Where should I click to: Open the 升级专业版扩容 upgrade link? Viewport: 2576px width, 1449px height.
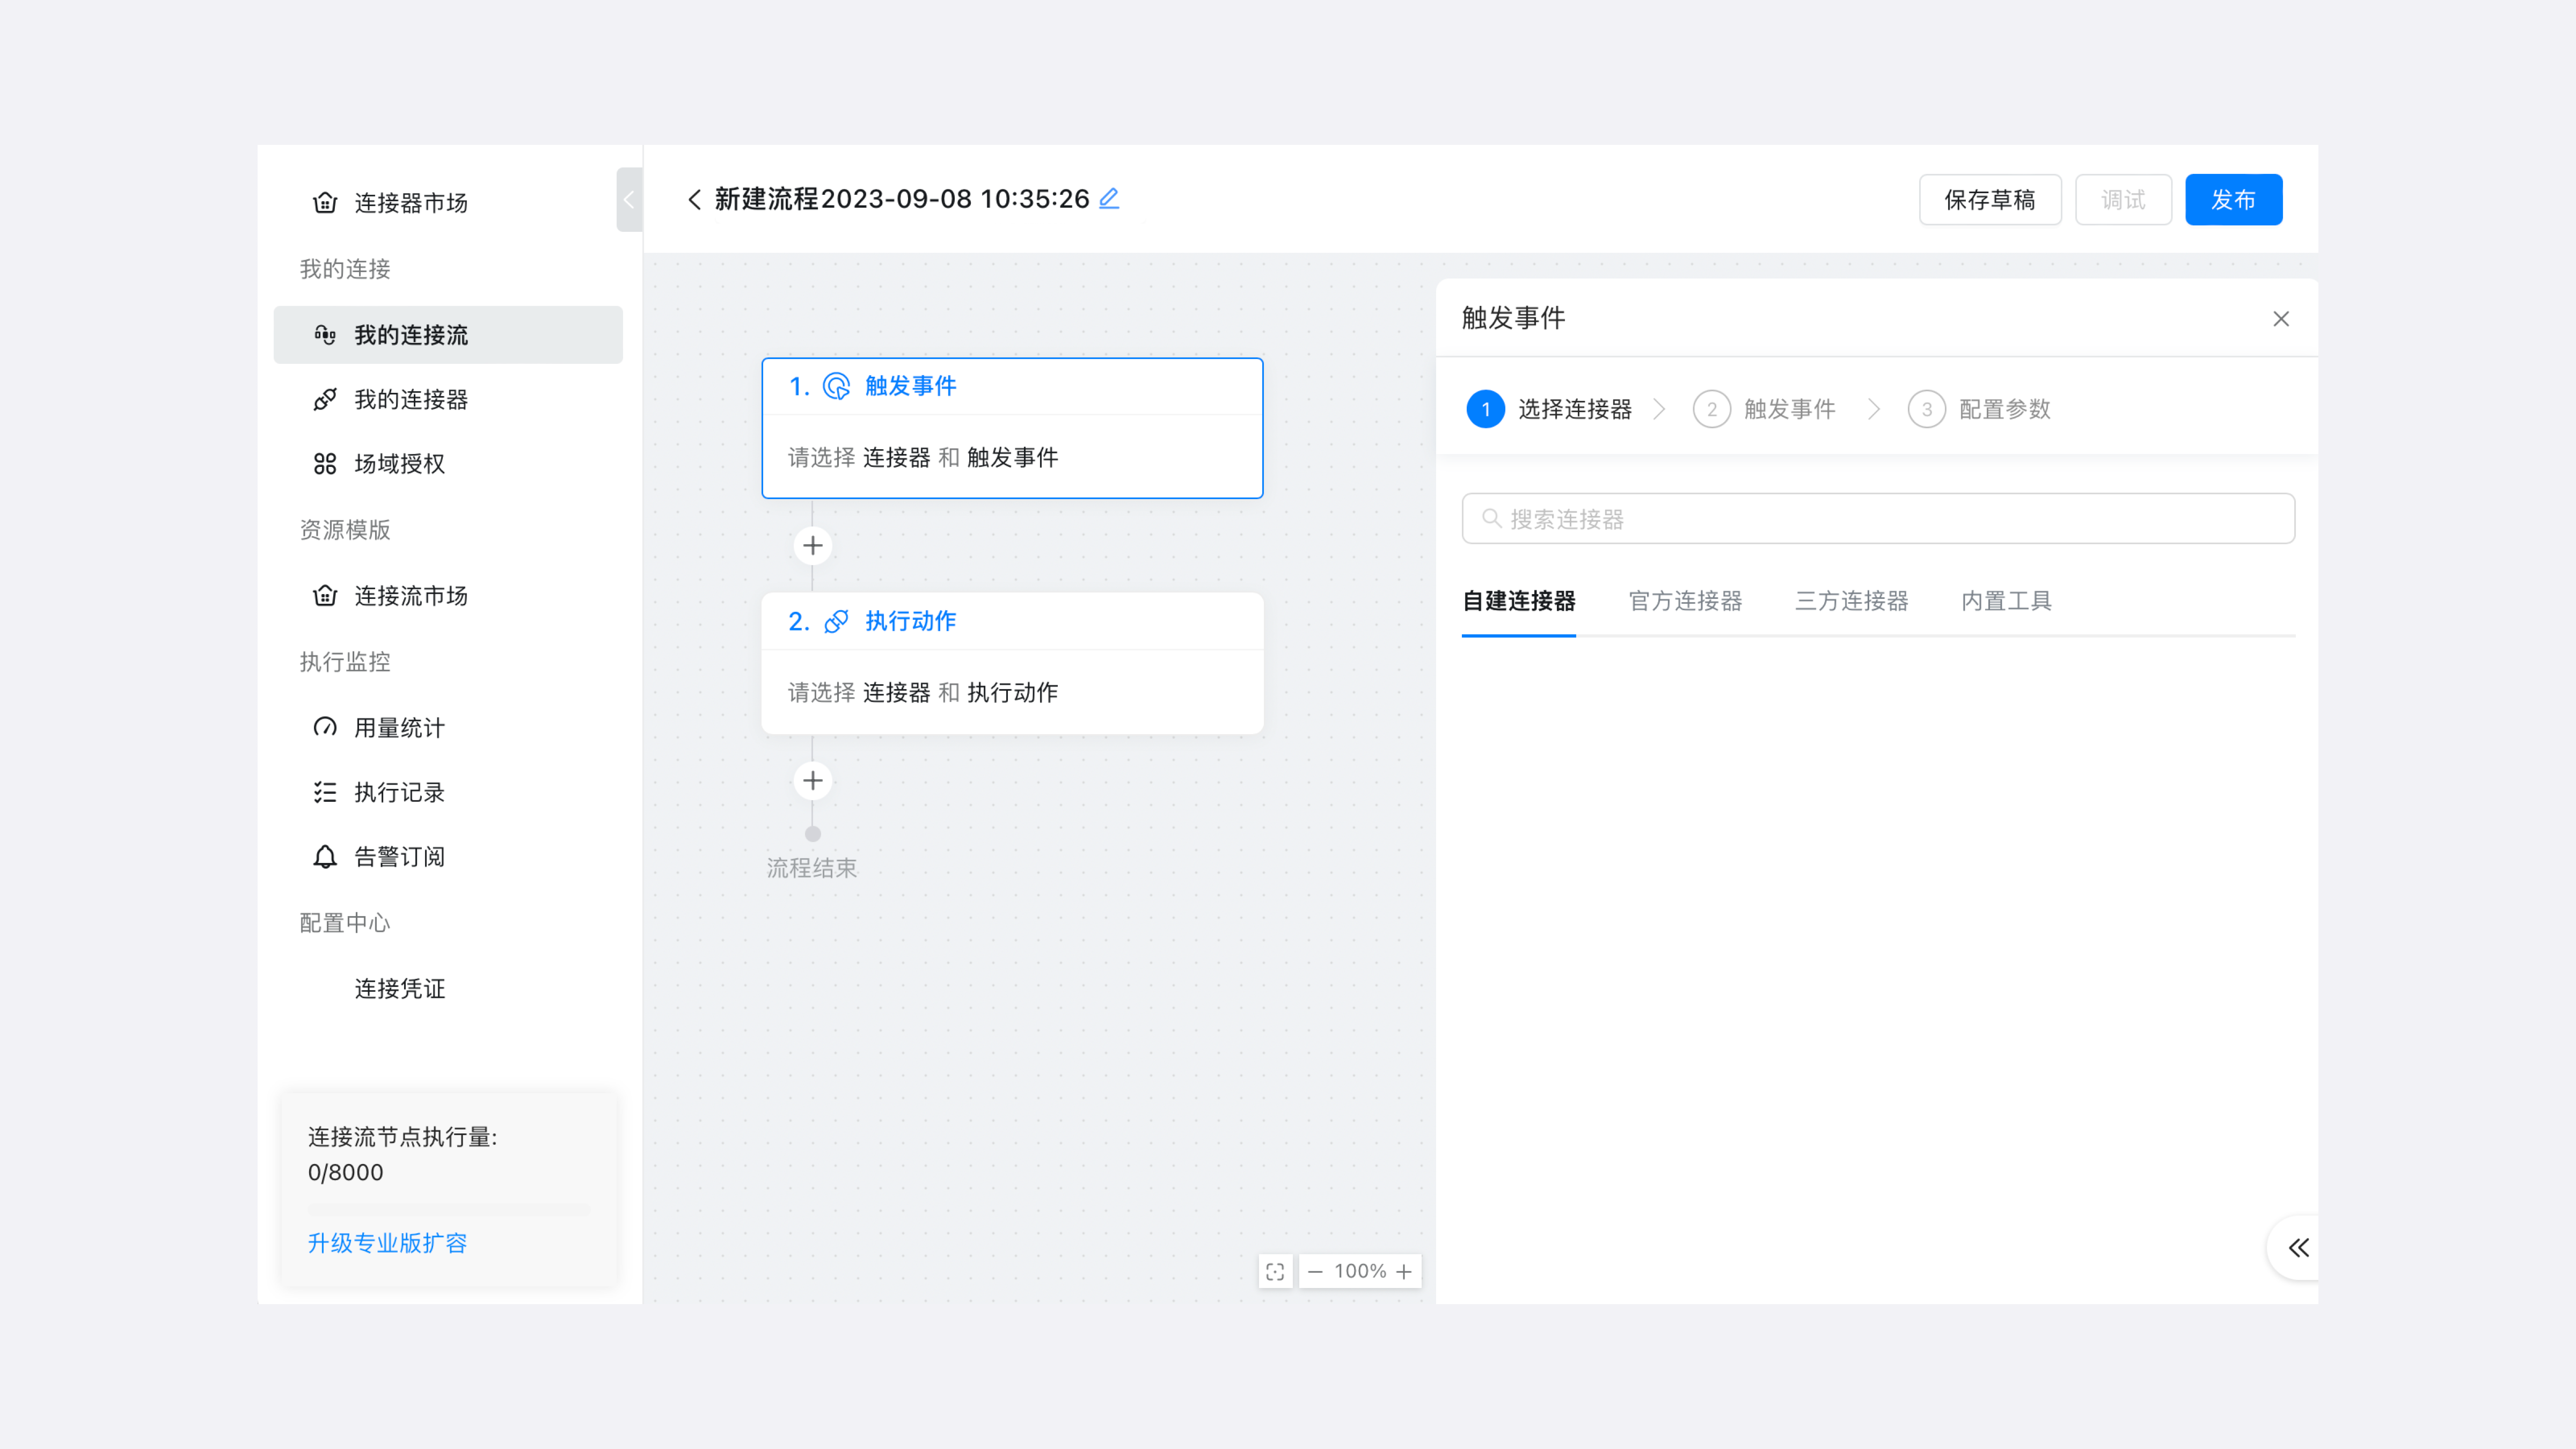[x=386, y=1243]
